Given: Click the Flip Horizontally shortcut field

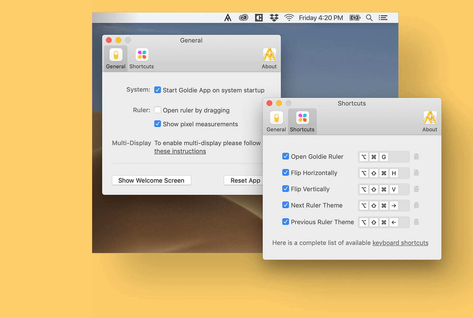Looking at the screenshot, I should click(x=384, y=173).
